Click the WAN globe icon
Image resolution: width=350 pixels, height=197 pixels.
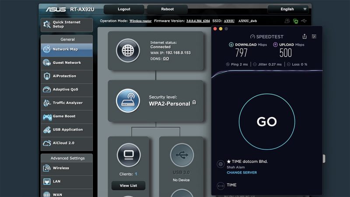click(x=47, y=194)
